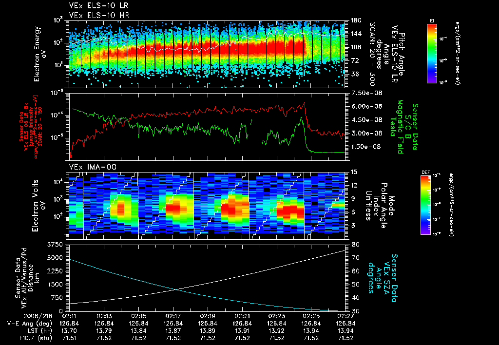Click the 3750 altitude tick label

point(55,245)
